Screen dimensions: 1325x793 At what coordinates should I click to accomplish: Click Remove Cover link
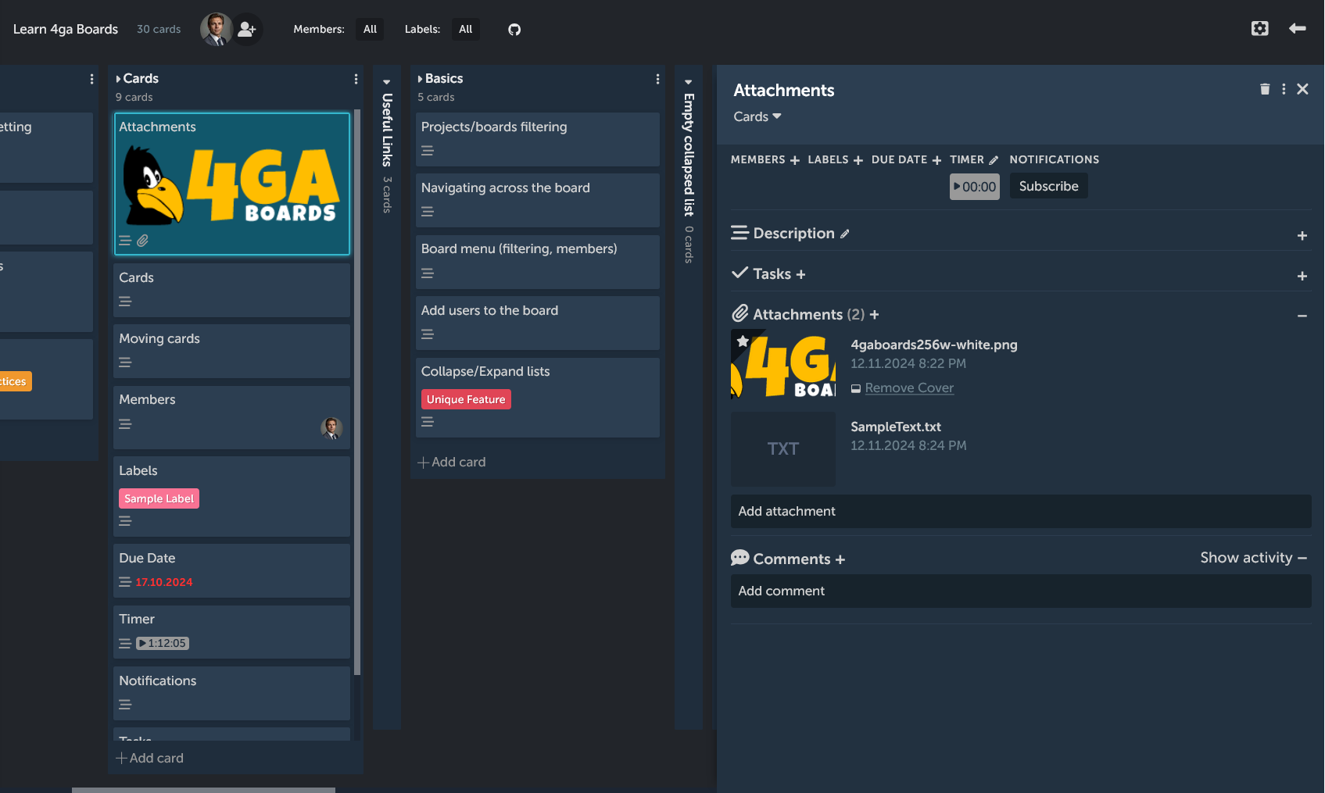point(909,388)
